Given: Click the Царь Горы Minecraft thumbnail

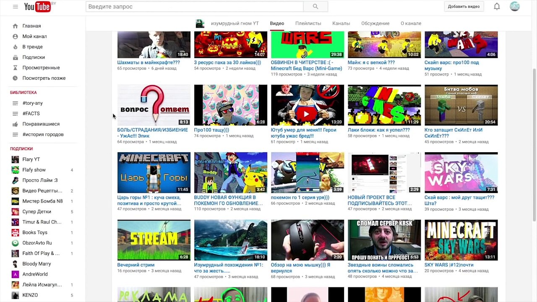Looking at the screenshot, I should 154,172.
